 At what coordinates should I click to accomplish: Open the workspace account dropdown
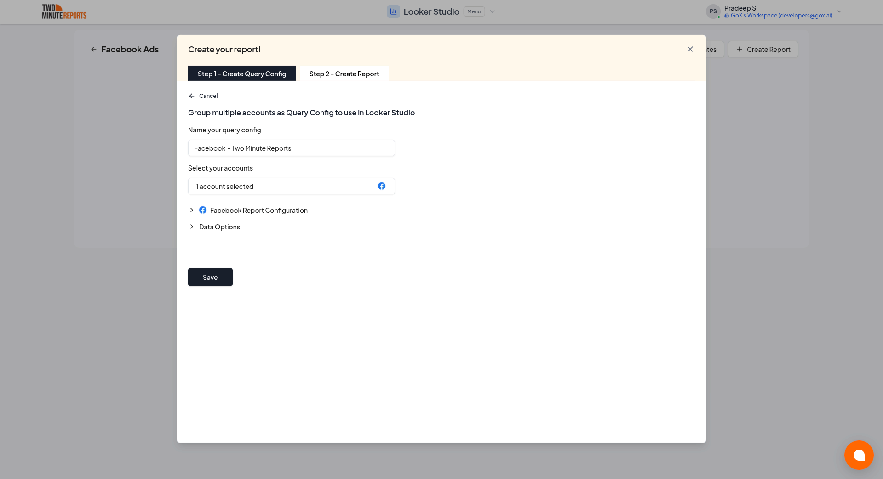839,11
